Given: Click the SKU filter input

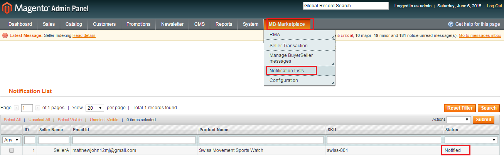Looking at the screenshot, I should (x=384, y=140).
